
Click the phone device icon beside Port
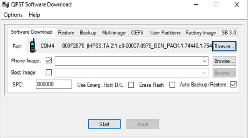tap(33, 46)
